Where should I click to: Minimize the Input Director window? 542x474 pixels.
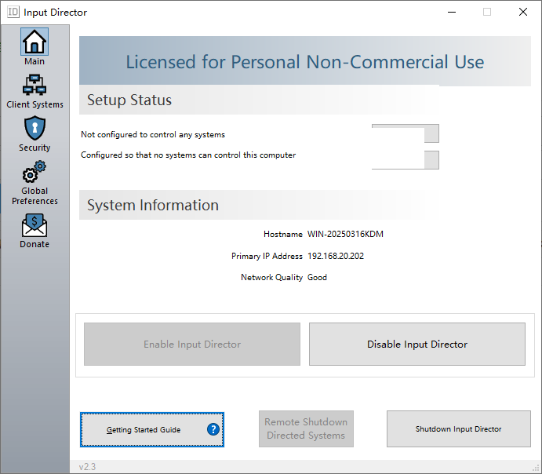pos(452,12)
